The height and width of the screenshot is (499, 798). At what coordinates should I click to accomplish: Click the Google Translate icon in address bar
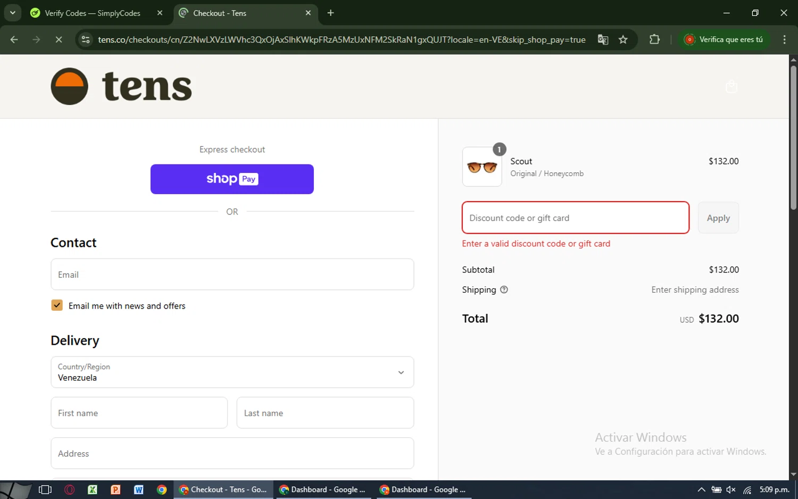(603, 40)
